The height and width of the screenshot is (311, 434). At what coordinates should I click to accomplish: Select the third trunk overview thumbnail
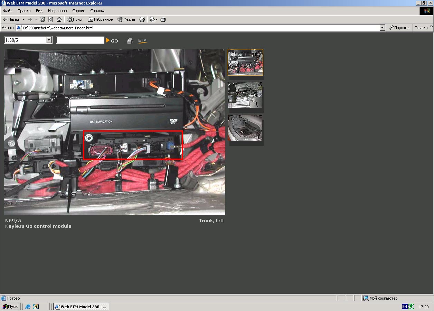(245, 128)
